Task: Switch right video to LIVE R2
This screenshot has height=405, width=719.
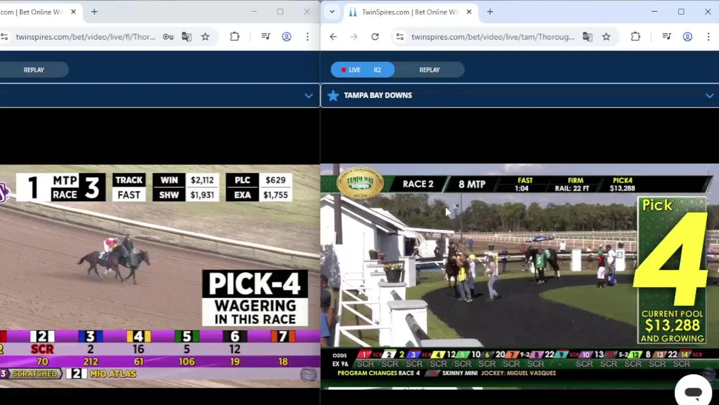Action: tap(362, 70)
